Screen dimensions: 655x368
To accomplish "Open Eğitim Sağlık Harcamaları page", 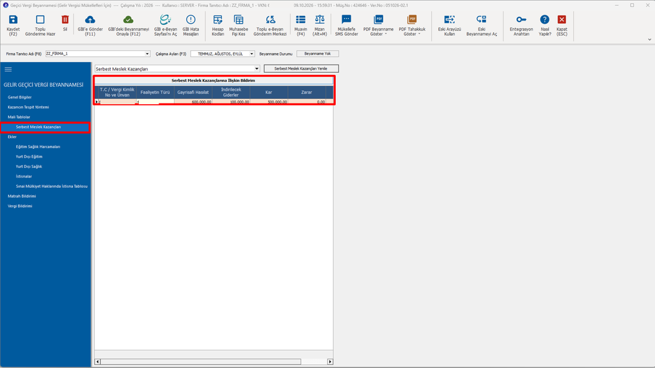I will tap(38, 147).
